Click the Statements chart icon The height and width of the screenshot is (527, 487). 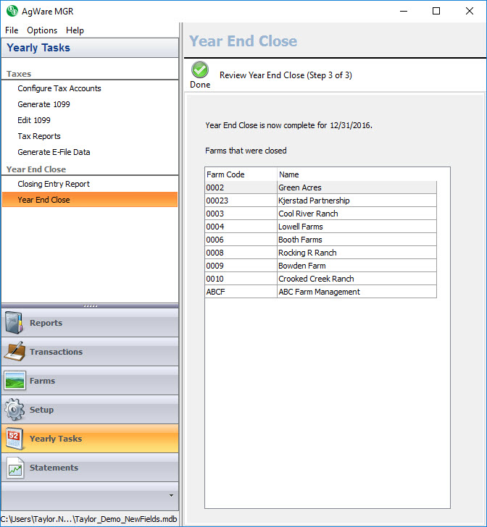coord(15,468)
